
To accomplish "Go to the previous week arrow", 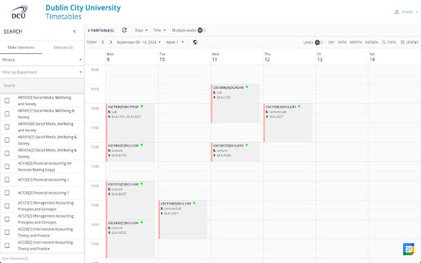I will pyautogui.click(x=103, y=42).
